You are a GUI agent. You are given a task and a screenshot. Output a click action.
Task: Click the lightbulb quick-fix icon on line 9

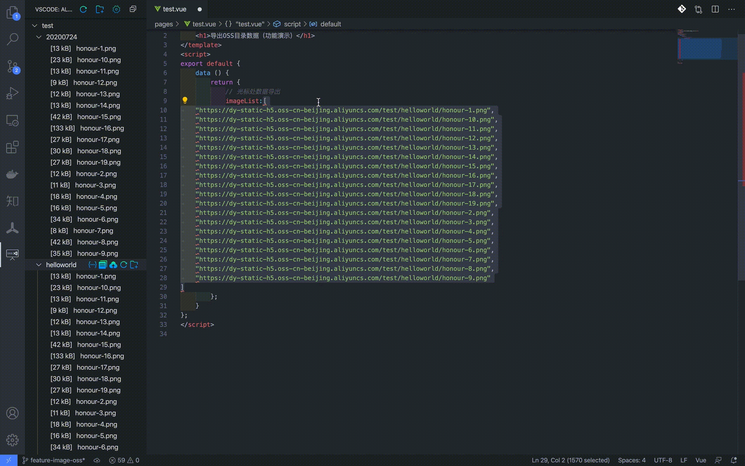(x=185, y=101)
